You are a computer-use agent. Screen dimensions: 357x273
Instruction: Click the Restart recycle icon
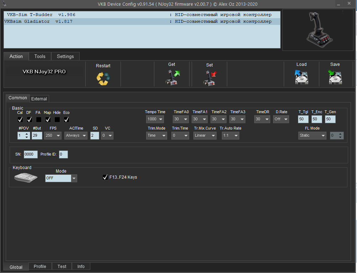click(x=103, y=78)
